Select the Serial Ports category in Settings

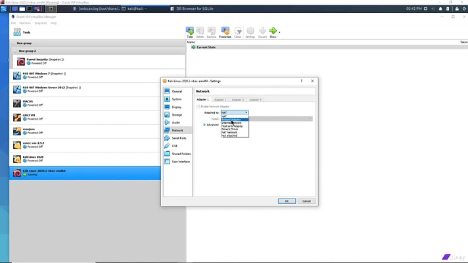tap(177, 138)
